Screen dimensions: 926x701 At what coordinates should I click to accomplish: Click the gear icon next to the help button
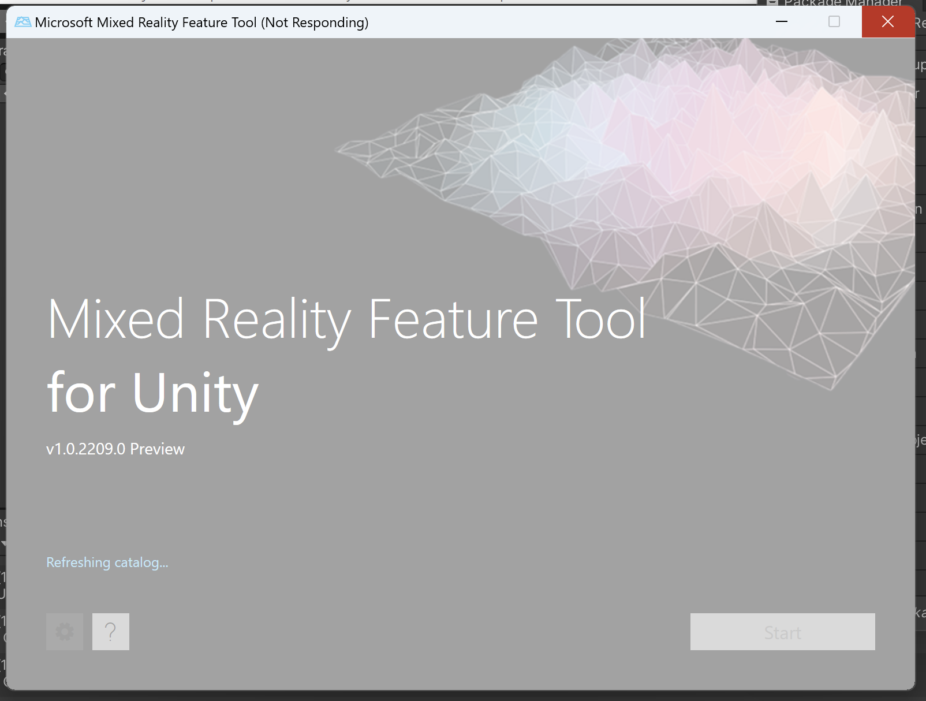(x=64, y=631)
